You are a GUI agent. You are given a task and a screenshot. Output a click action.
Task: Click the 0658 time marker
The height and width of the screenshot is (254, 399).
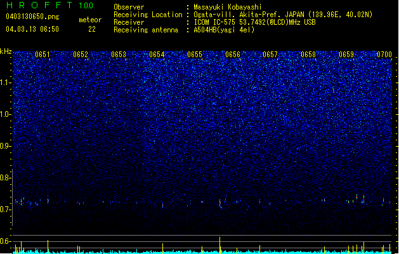pyautogui.click(x=308, y=55)
